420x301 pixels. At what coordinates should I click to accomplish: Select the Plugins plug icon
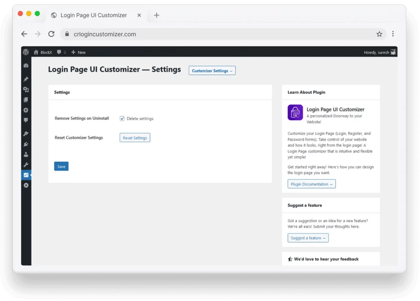pos(26,144)
